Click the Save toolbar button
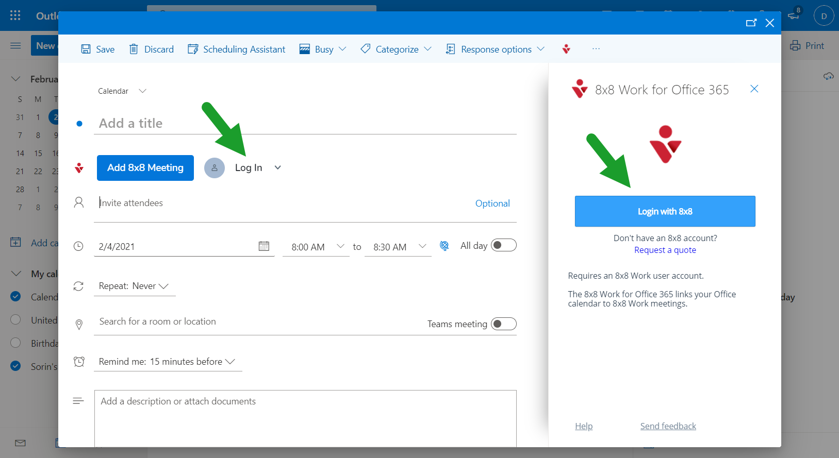The height and width of the screenshot is (458, 839). coord(98,49)
